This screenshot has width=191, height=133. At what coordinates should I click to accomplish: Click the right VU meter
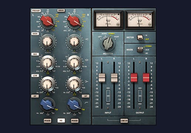[140, 20]
